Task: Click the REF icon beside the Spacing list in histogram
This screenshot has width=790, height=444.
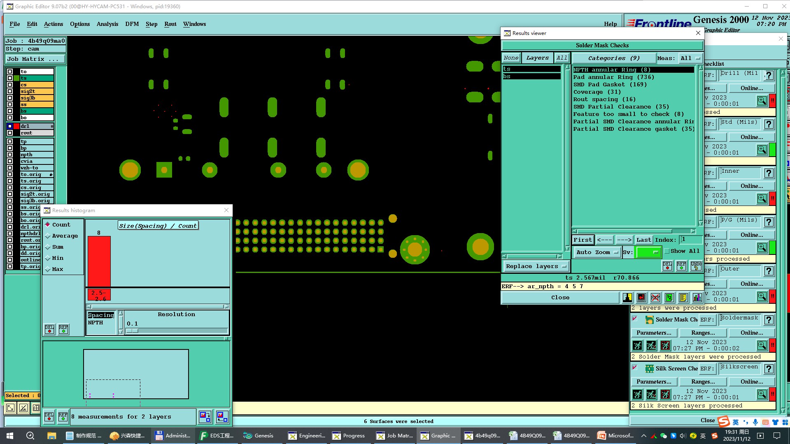Action: coord(63,329)
